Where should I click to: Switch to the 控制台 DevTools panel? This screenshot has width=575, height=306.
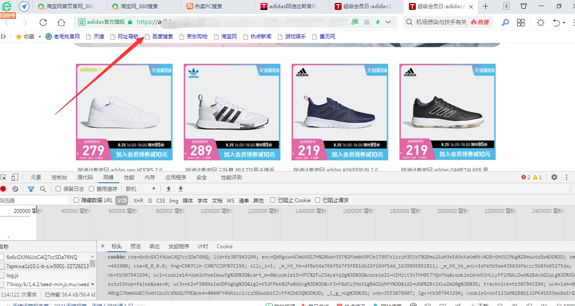(x=59, y=177)
